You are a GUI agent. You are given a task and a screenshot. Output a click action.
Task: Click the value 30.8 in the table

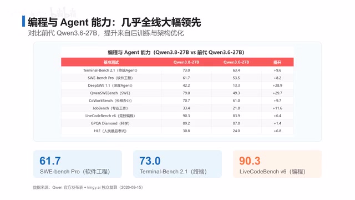(186, 131)
